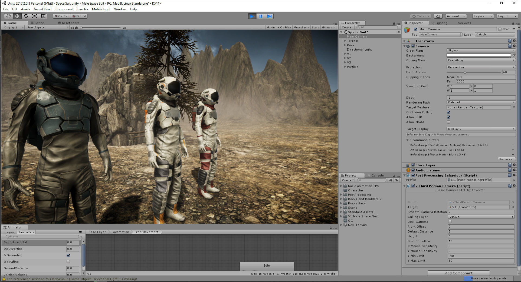
Task: Uncheck IsGrounded parameter
Action: 68,255
